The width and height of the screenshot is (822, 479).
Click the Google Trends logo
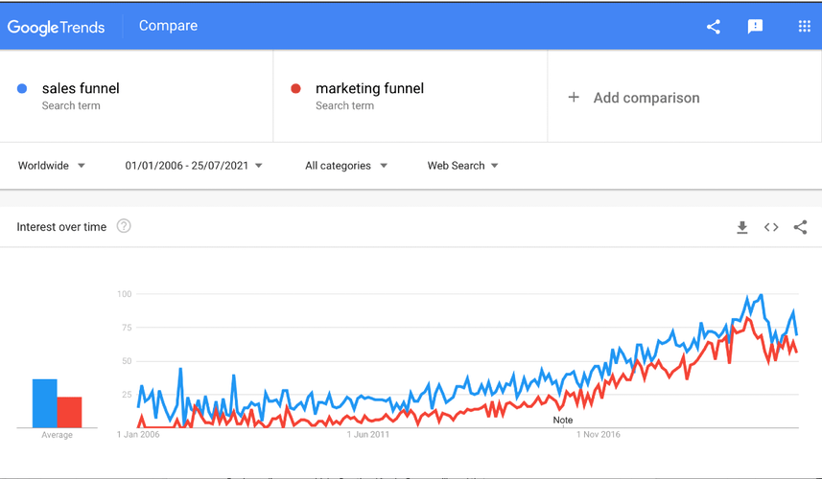pos(57,27)
